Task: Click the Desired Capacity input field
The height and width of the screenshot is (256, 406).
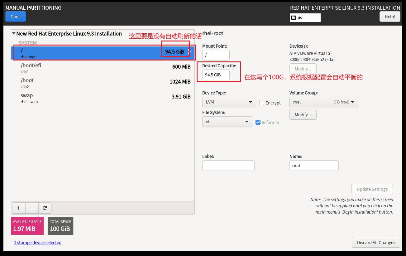Action: 216,75
